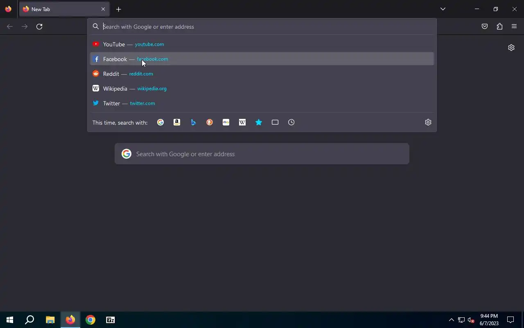Open Windows notification center
Image resolution: width=524 pixels, height=328 pixels.
pos(510,320)
